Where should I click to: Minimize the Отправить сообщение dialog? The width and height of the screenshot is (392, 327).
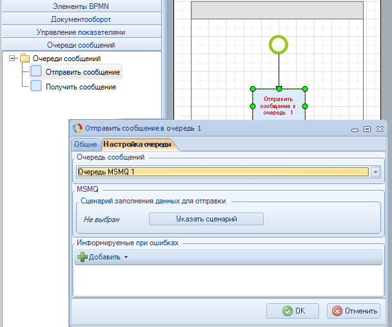coord(355,130)
